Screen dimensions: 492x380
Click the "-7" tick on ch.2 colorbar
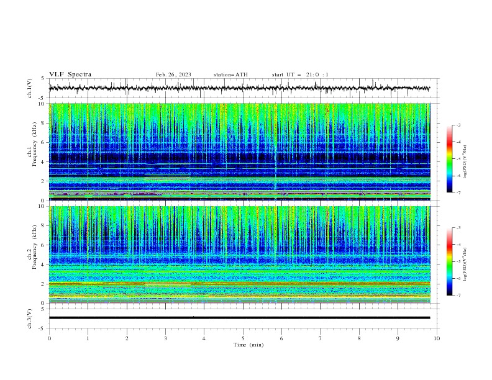coord(458,296)
